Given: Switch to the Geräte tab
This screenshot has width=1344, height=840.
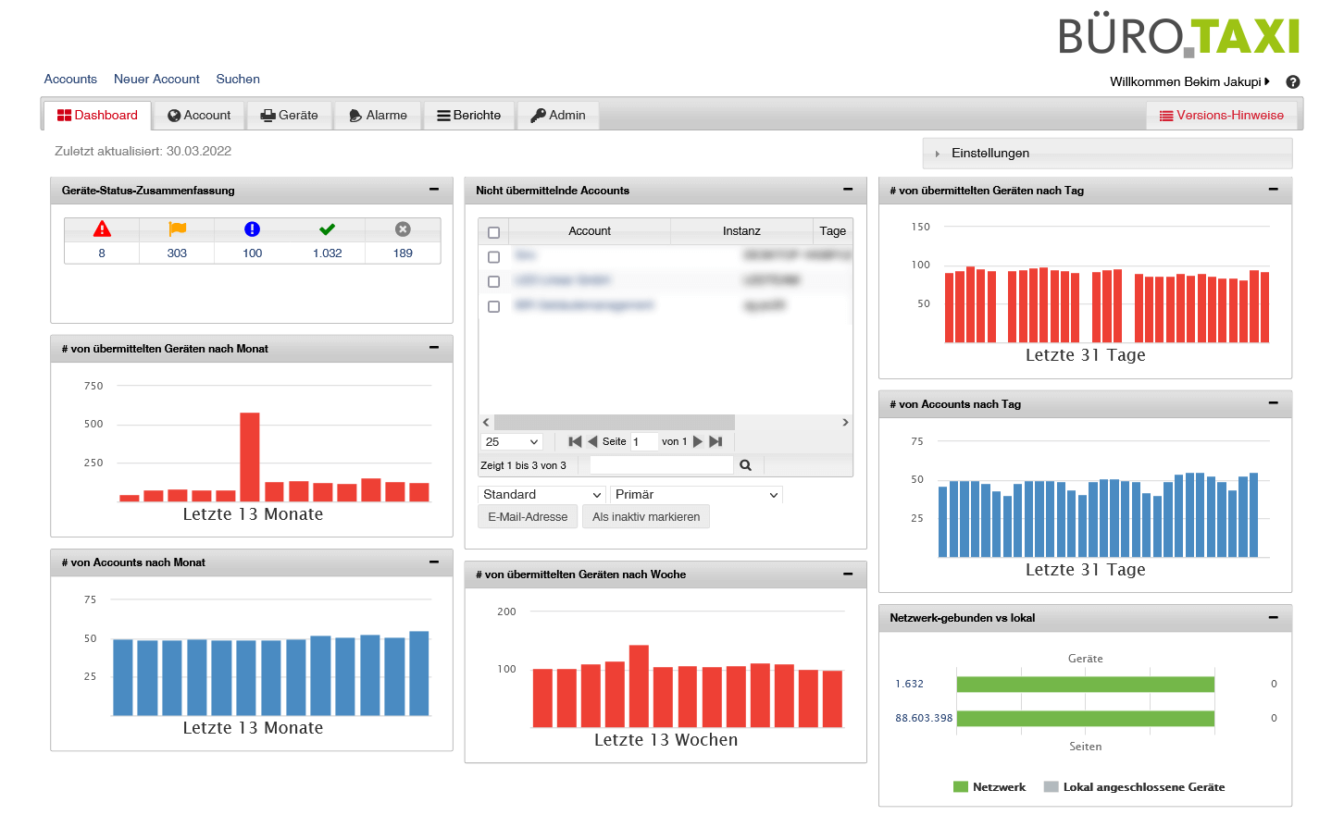Looking at the screenshot, I should pyautogui.click(x=289, y=116).
